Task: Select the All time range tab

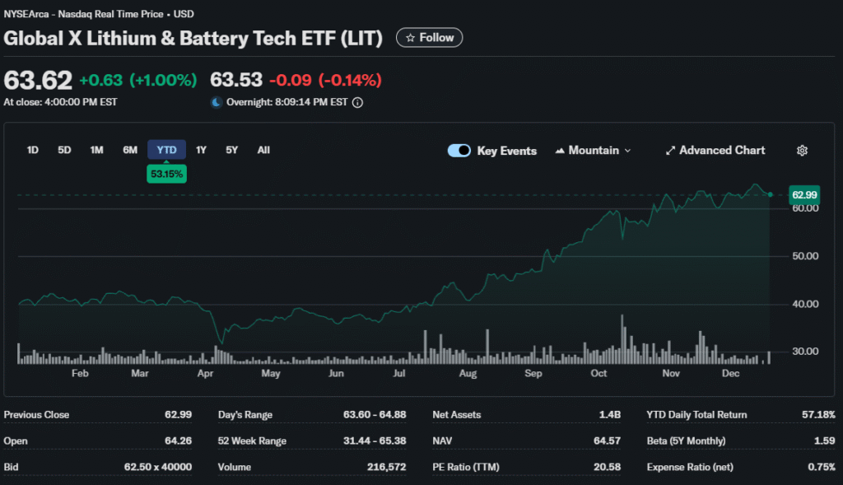Action: click(263, 150)
